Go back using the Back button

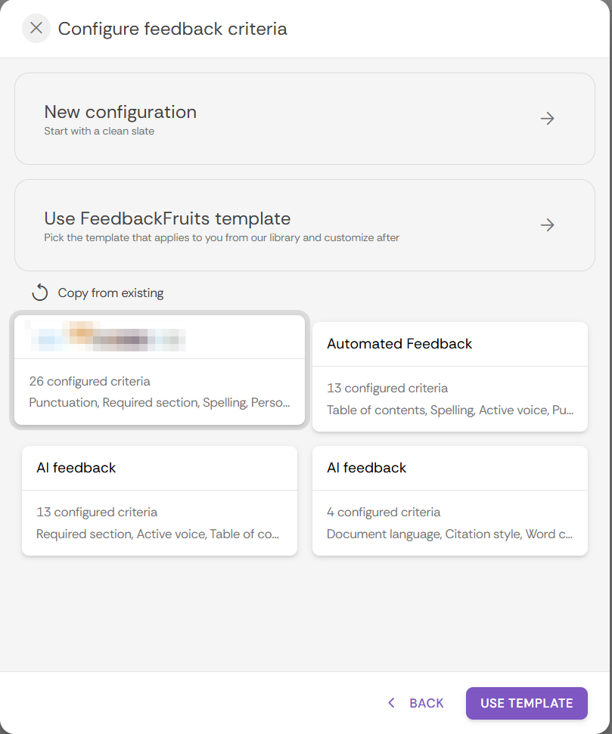426,703
